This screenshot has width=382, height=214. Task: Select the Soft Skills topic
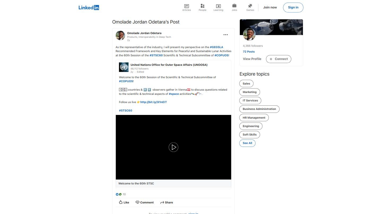click(250, 134)
